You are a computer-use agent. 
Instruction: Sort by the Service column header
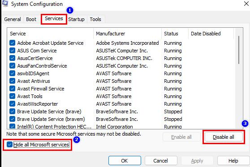point(50,34)
